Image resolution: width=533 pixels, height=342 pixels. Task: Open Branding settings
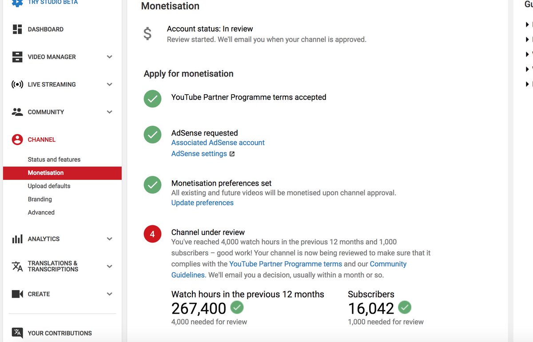(40, 199)
